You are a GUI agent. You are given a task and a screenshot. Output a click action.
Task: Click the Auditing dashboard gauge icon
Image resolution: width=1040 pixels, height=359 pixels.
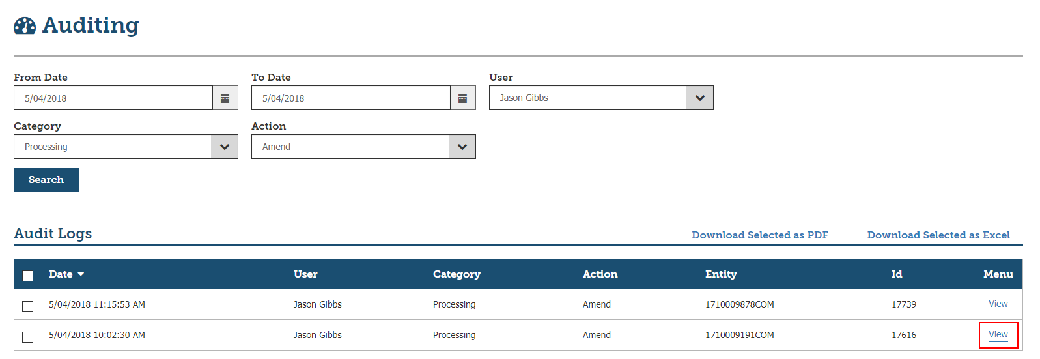pos(25,26)
